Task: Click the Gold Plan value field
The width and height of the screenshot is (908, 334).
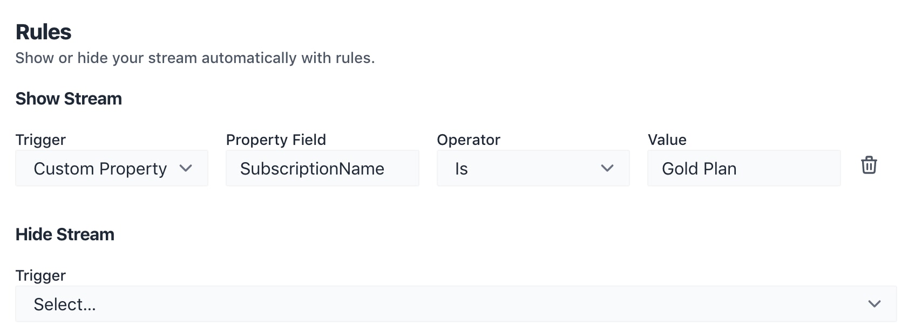Action: click(743, 169)
